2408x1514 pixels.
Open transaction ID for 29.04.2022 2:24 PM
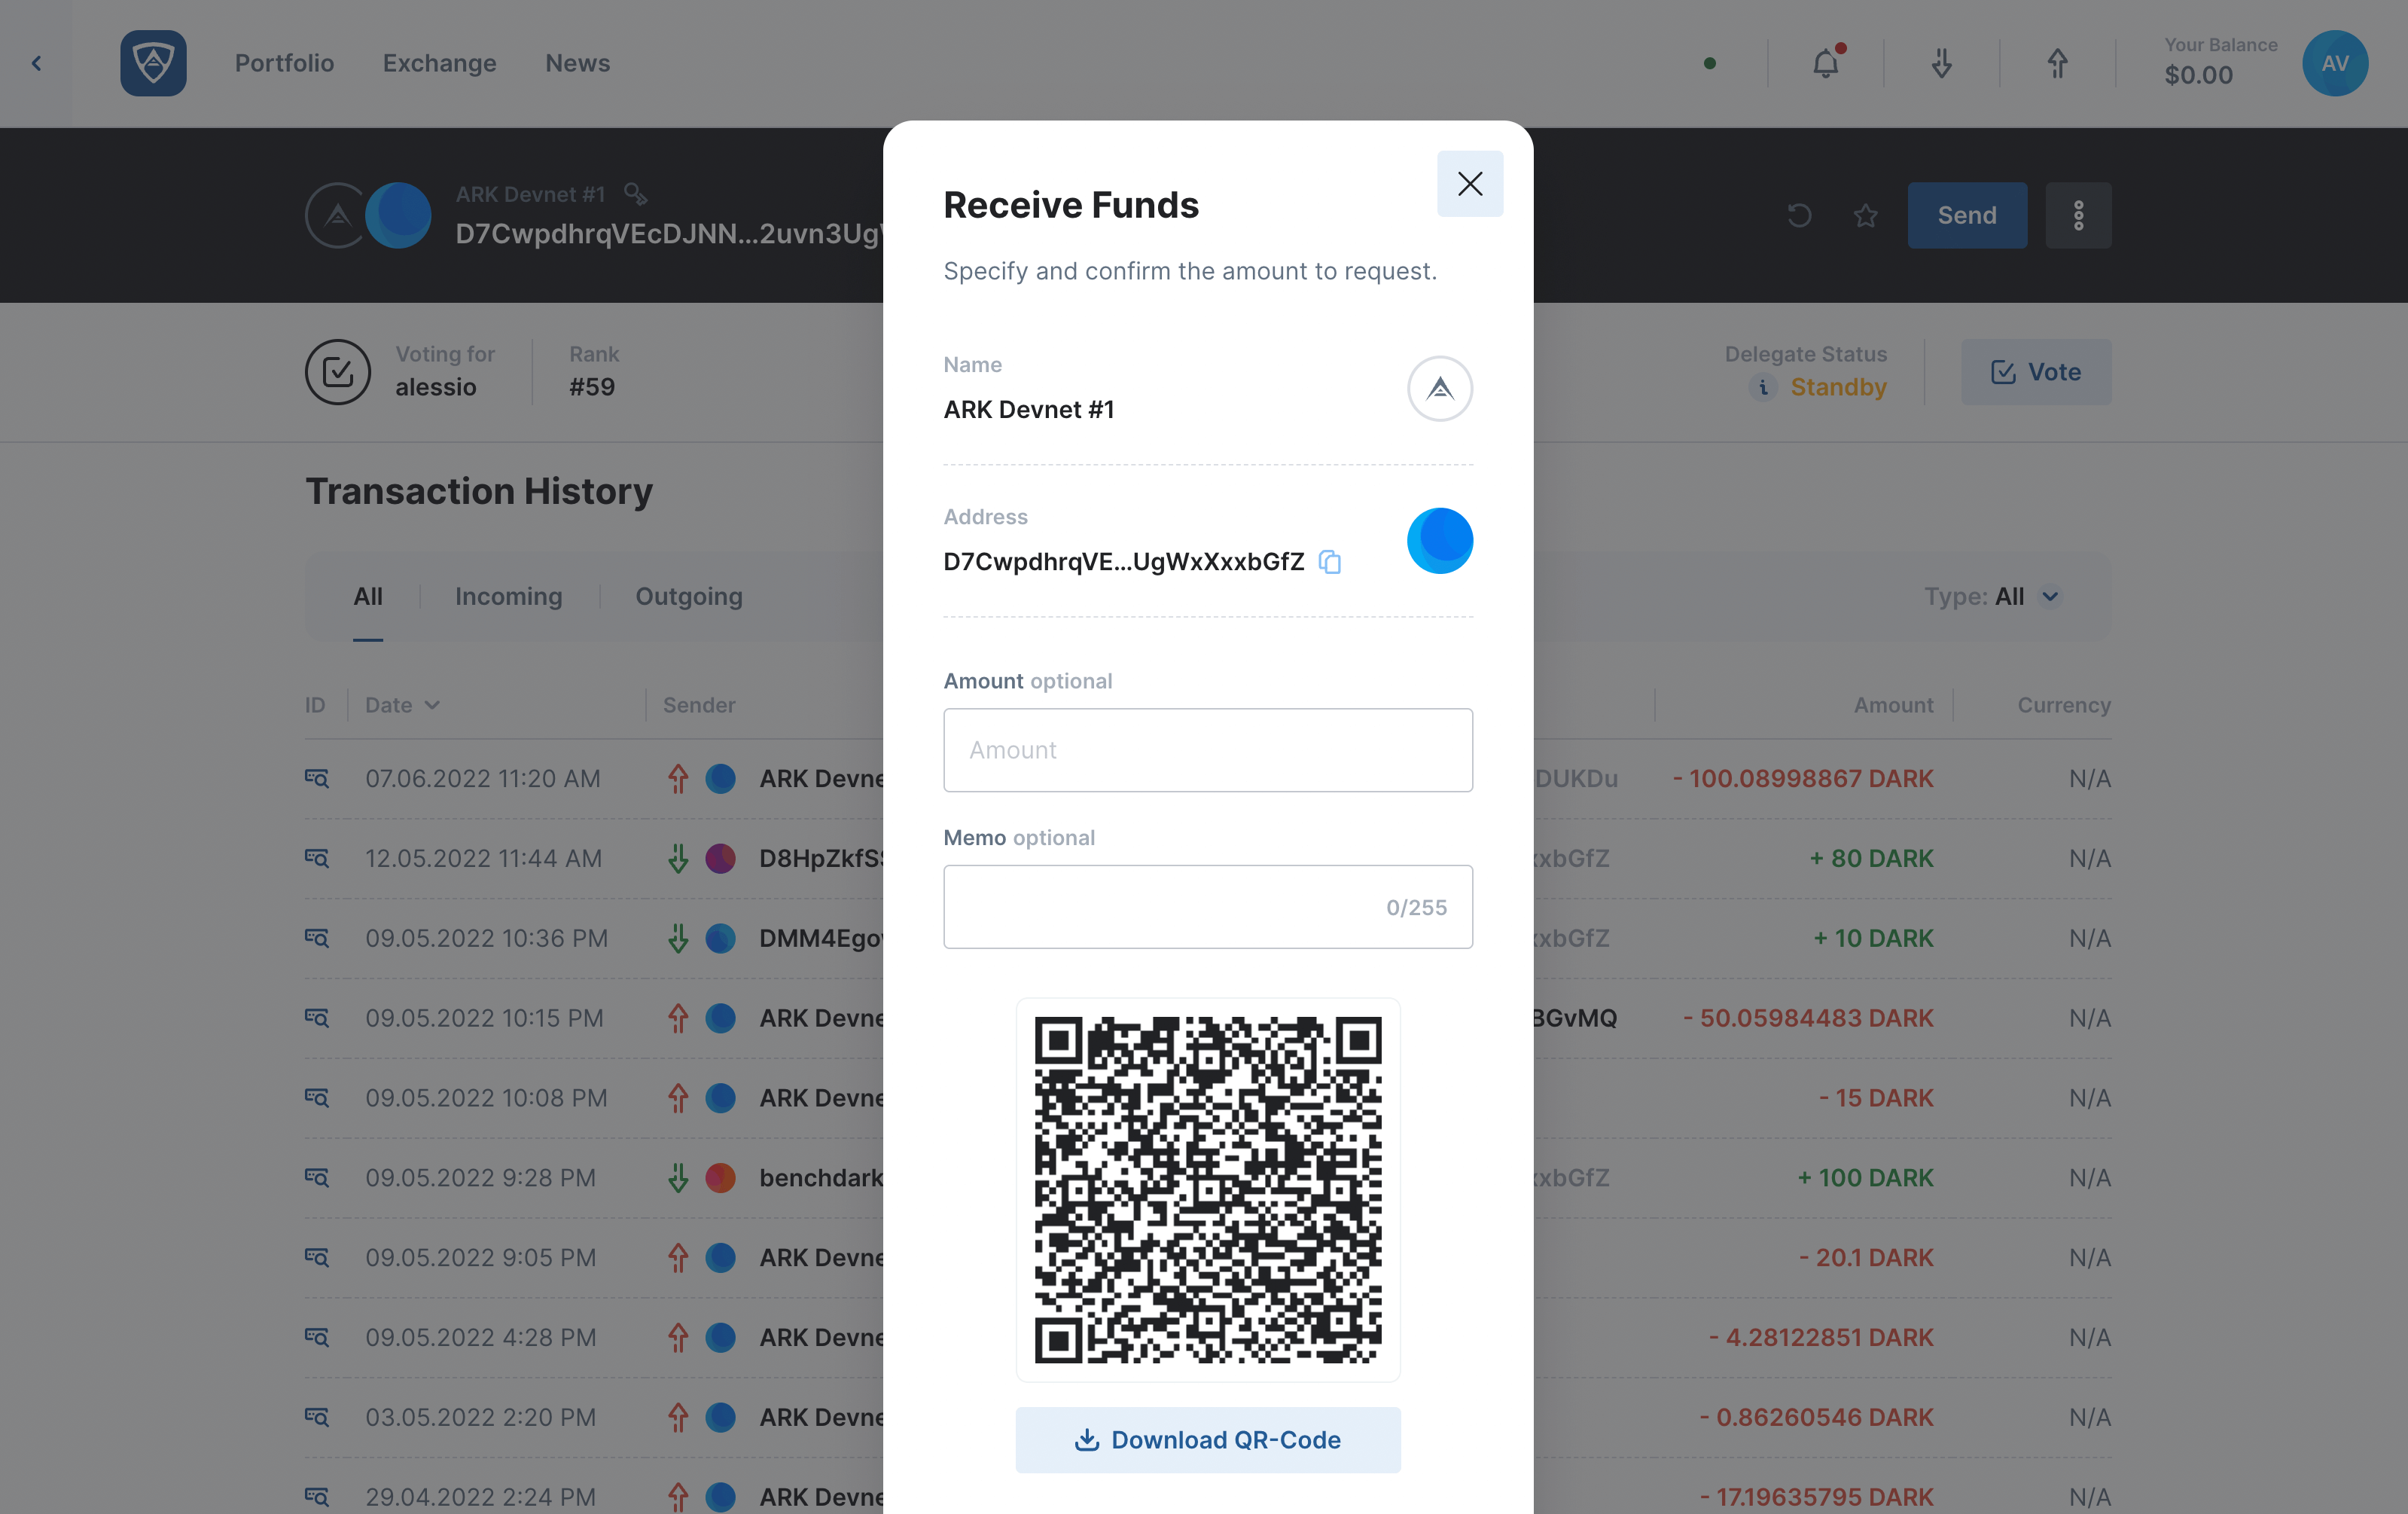(x=317, y=1497)
